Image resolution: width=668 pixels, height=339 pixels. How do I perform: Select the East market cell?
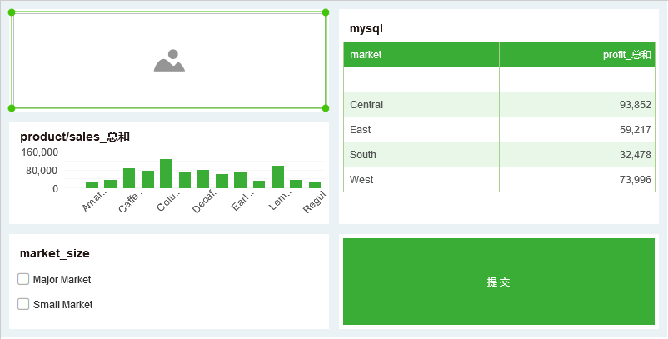point(421,130)
